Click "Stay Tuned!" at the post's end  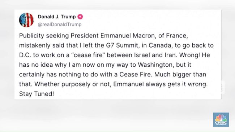click(x=37, y=94)
